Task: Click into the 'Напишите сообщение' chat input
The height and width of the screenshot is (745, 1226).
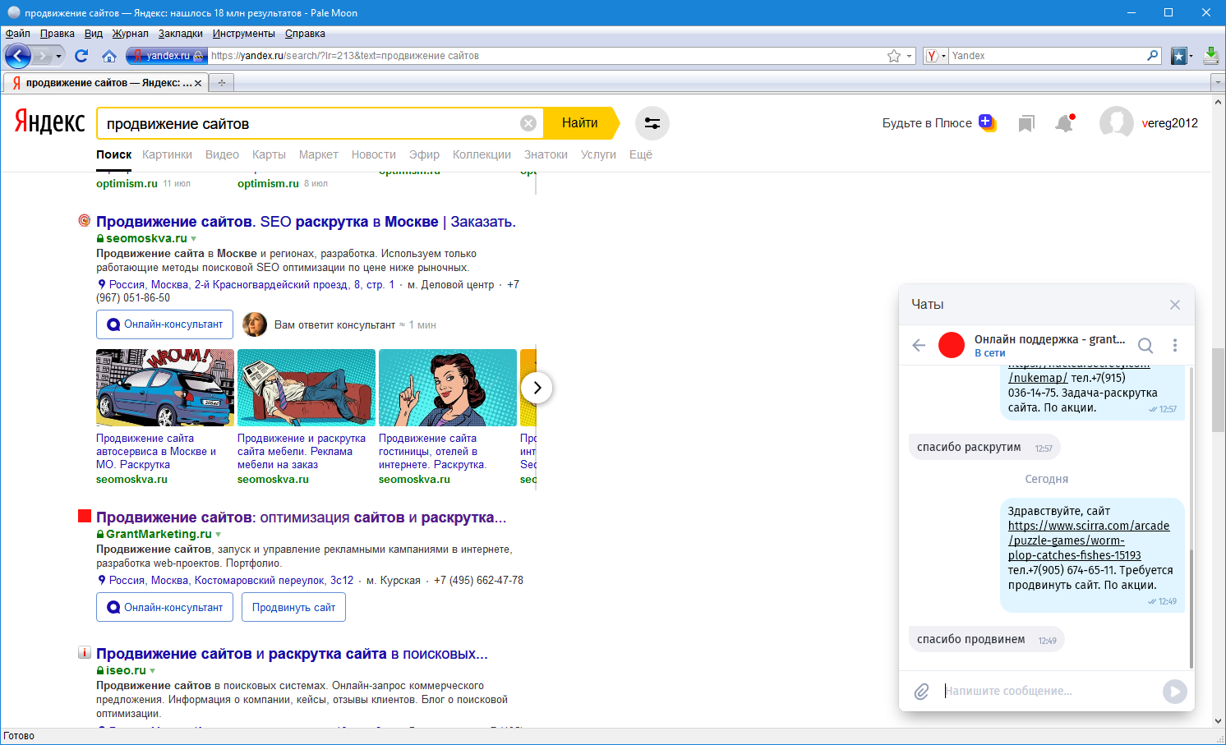Action: tap(1049, 692)
